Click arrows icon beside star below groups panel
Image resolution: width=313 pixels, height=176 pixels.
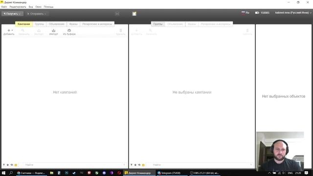click(139, 165)
